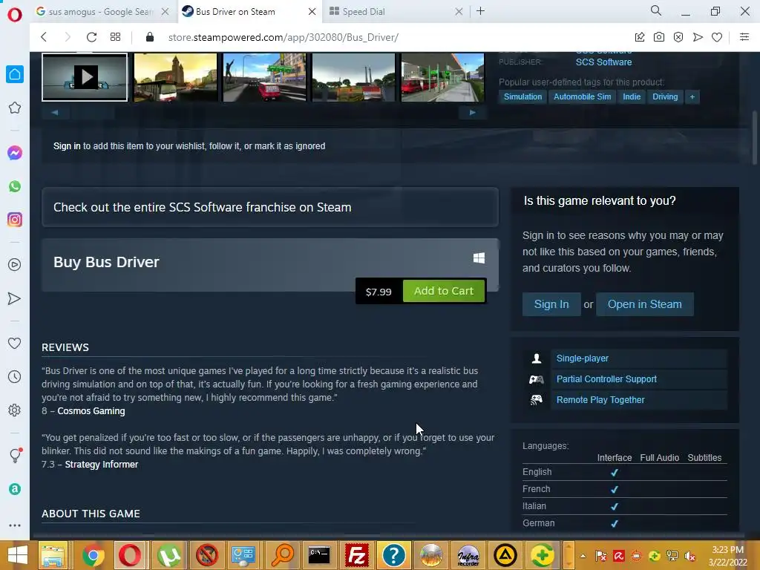Open the SCS Software franchise banner

tap(270, 207)
